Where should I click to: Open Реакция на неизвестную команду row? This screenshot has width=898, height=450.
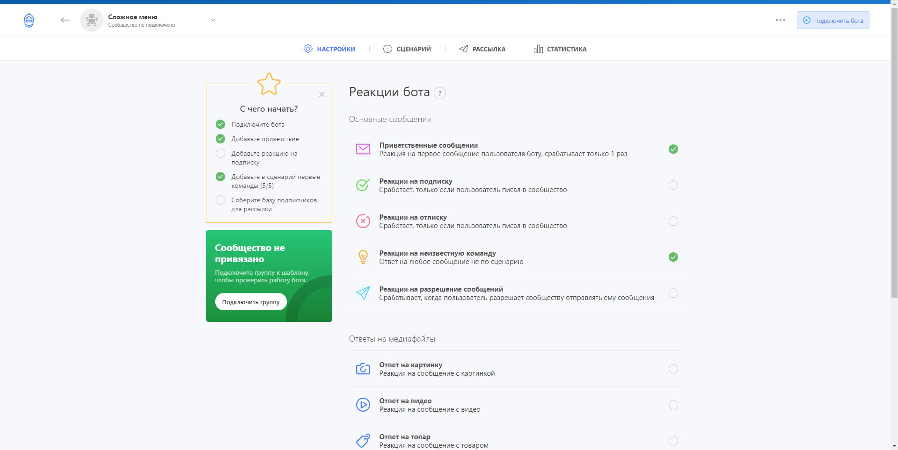point(517,257)
